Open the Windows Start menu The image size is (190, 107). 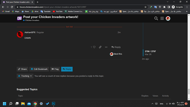click(4, 104)
